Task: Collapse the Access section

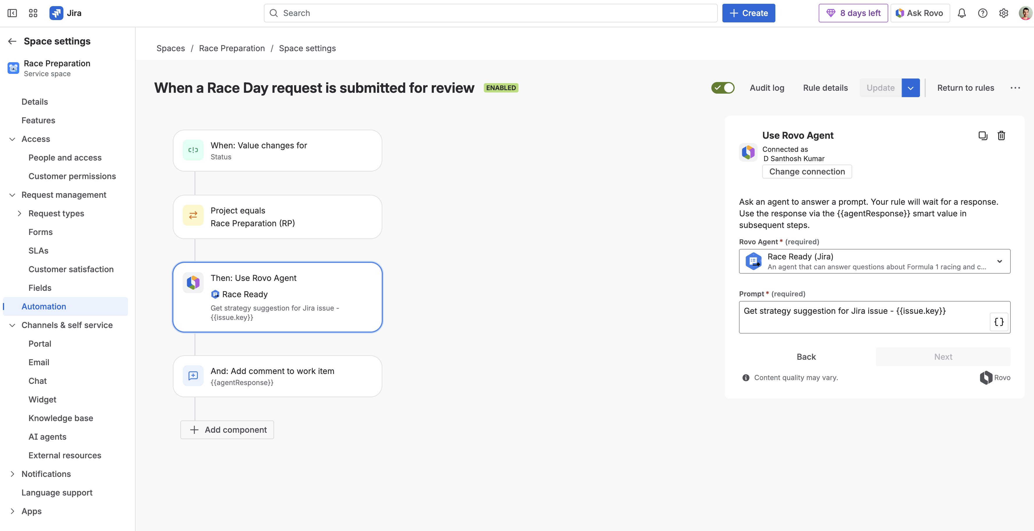Action: click(13, 139)
